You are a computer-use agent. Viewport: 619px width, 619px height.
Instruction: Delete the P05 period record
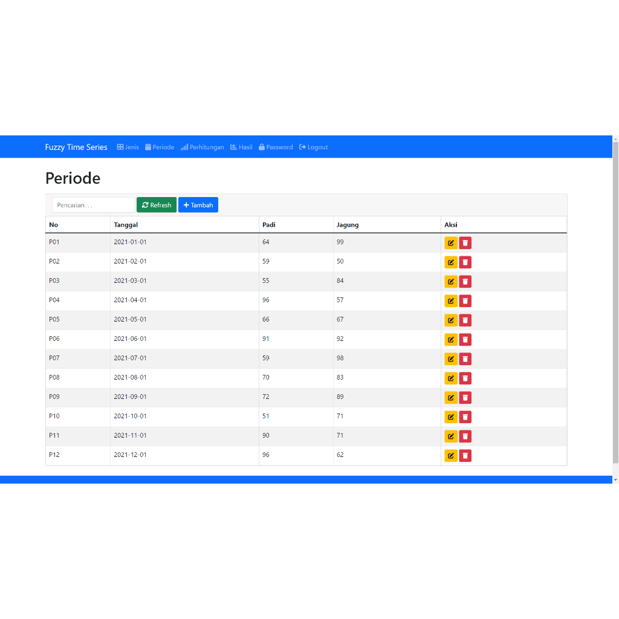point(465,320)
